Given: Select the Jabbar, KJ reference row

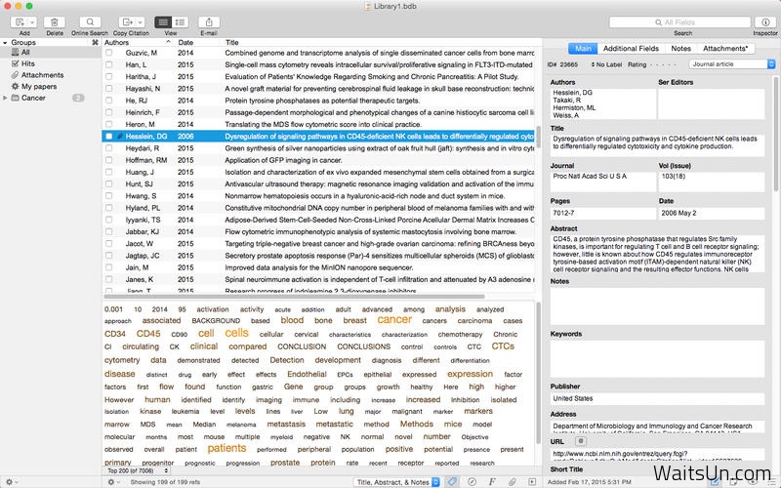Looking at the screenshot, I should pyautogui.click(x=319, y=231).
